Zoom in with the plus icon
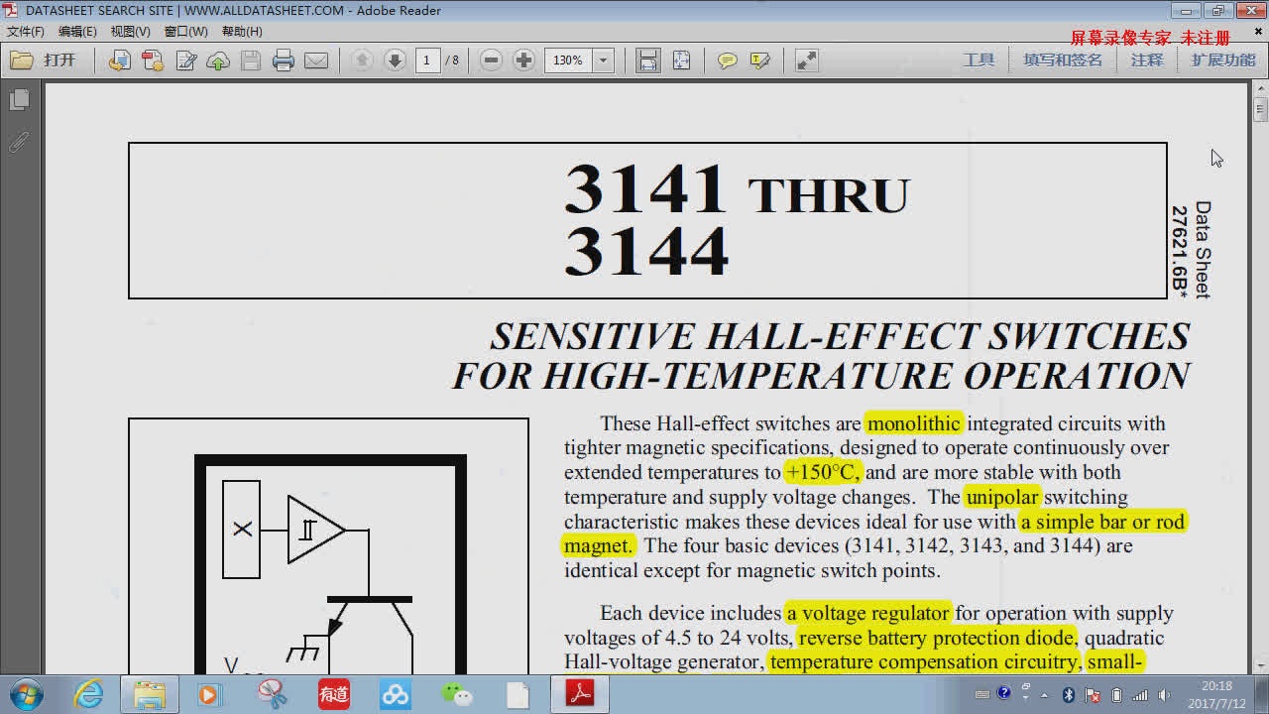This screenshot has height=714, width=1269. pyautogui.click(x=523, y=60)
